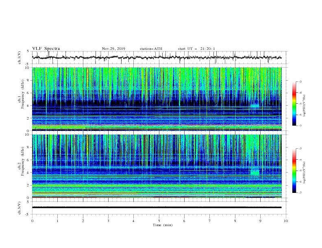Click the time axis tick label '6'
Viewport: 322px width, 248px height.
pos(184,221)
